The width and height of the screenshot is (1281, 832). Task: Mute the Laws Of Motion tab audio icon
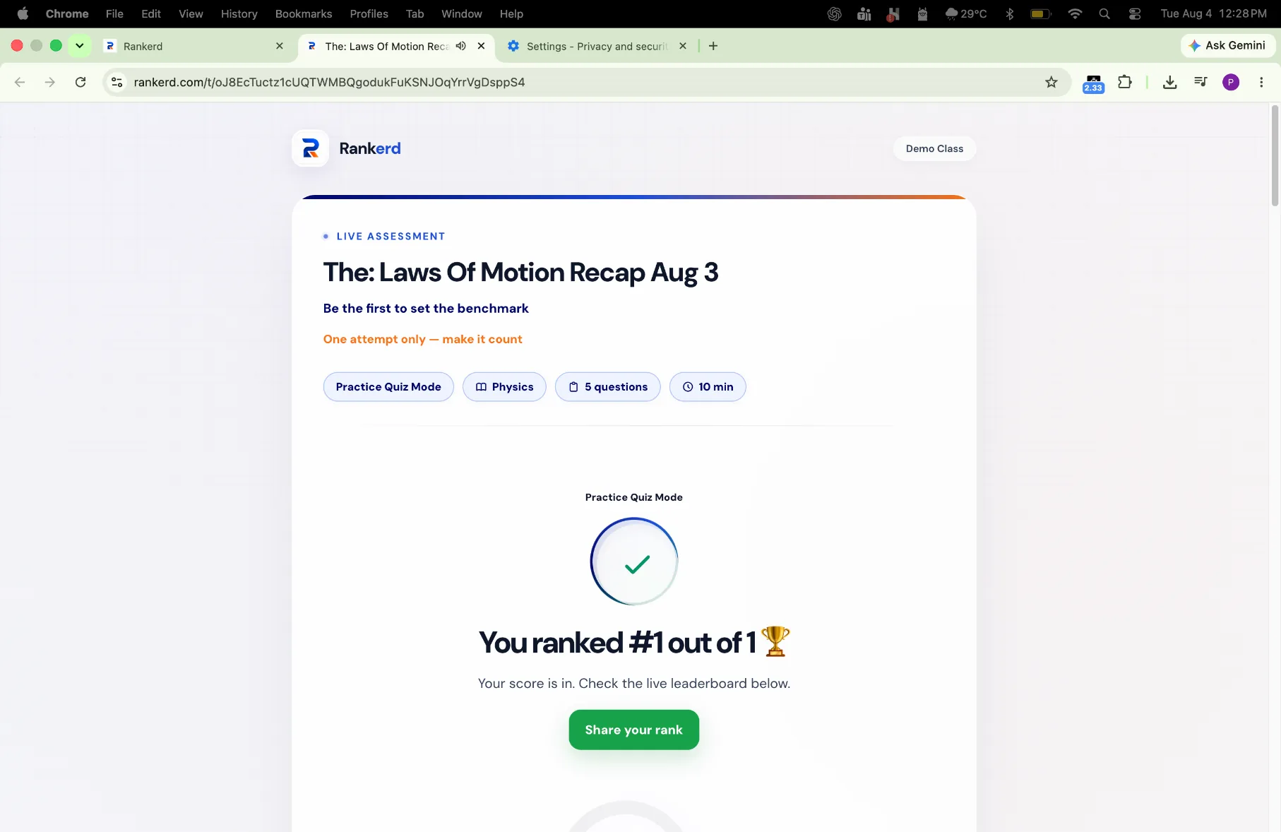(461, 46)
